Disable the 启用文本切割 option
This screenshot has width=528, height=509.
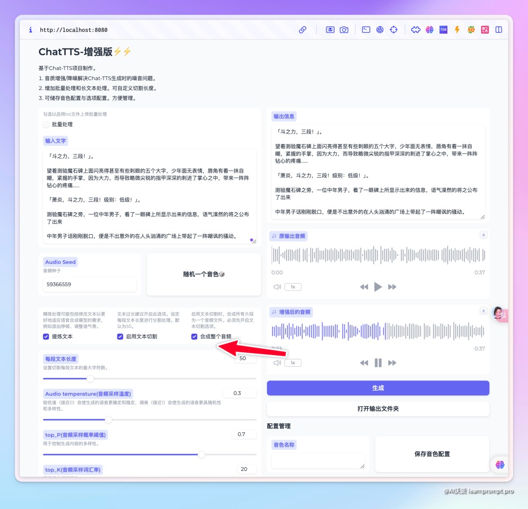(120, 336)
